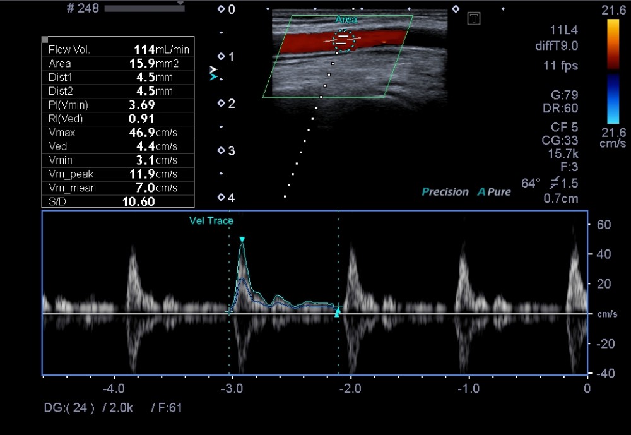Click the T probe orientation icon
The height and width of the screenshot is (435, 631).
pos(473,18)
